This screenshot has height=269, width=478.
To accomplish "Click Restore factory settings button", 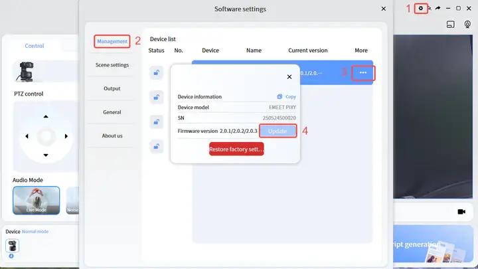I will (x=236, y=149).
